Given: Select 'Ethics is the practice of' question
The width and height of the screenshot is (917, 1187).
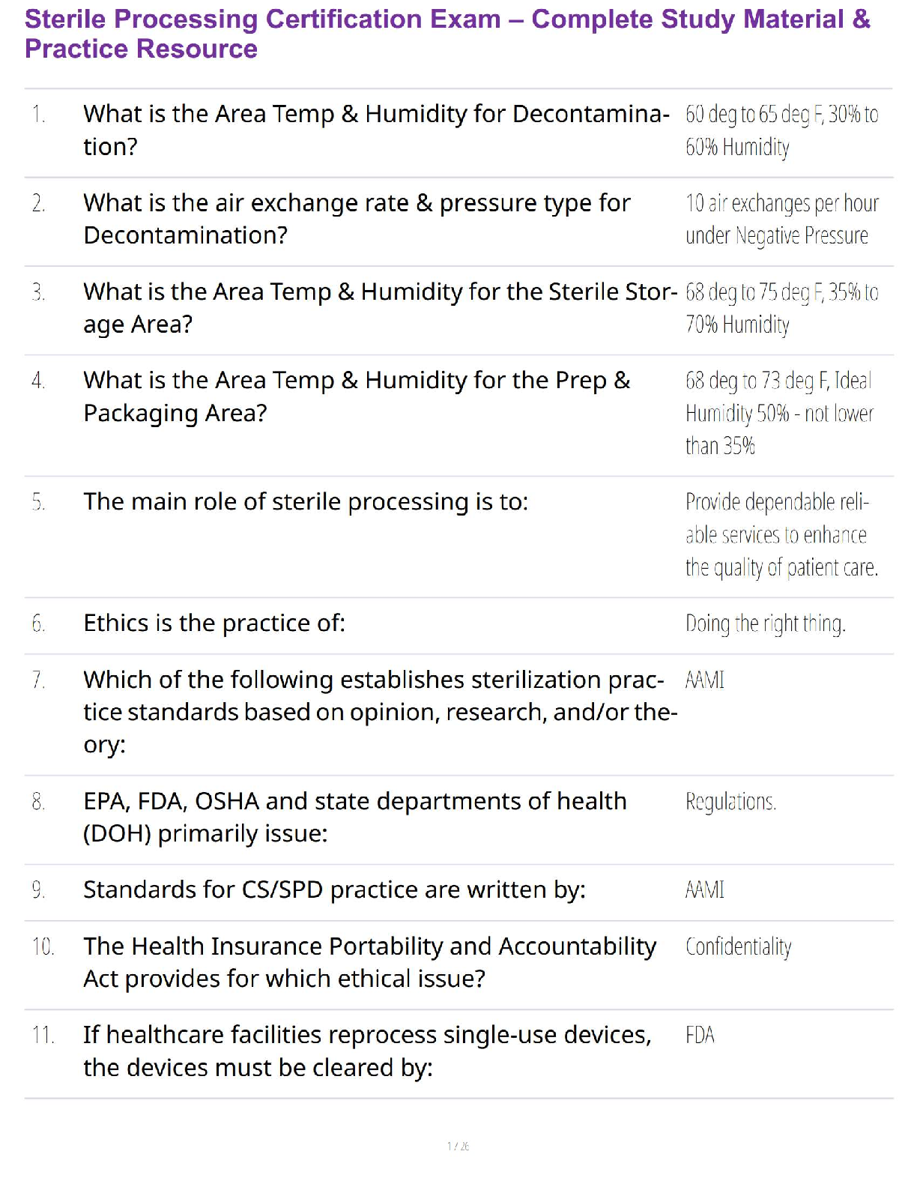Looking at the screenshot, I should 214,623.
